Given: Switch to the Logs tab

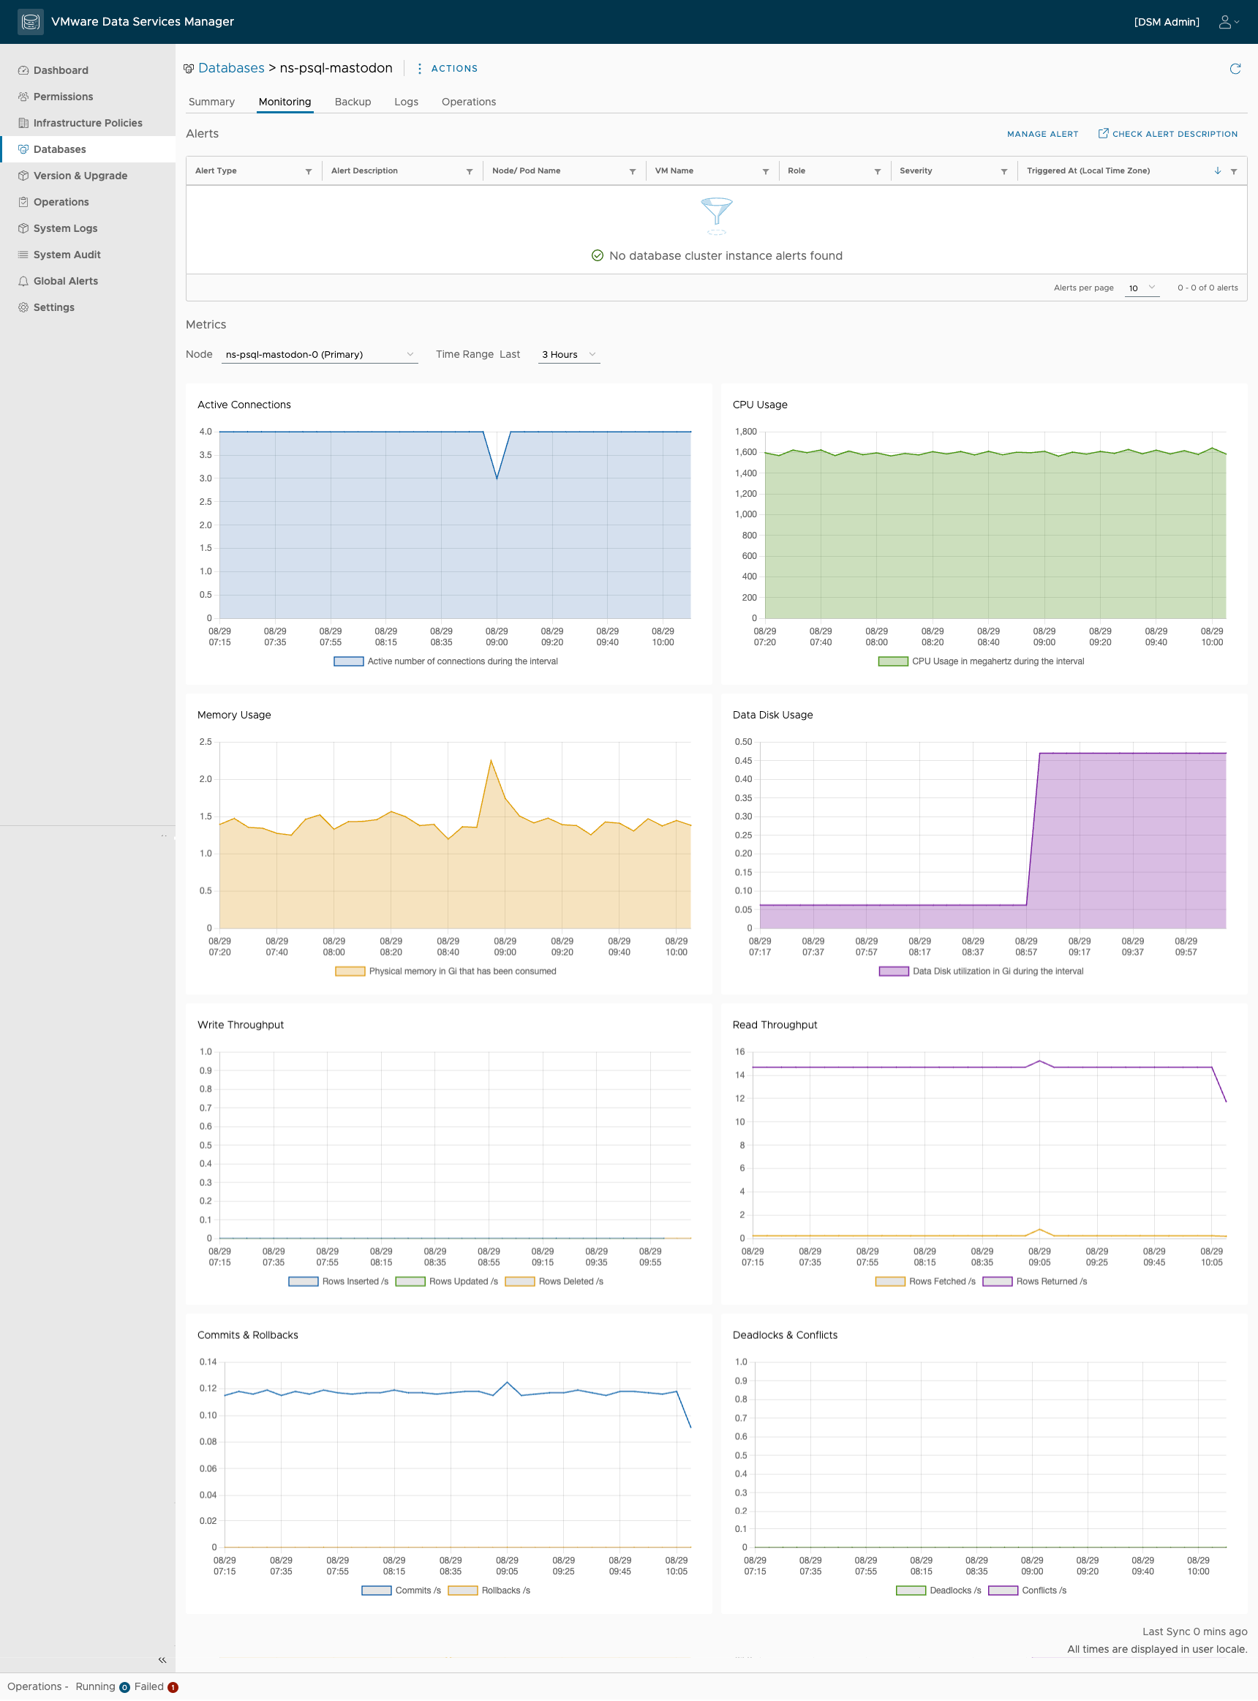Looking at the screenshot, I should pos(406,102).
